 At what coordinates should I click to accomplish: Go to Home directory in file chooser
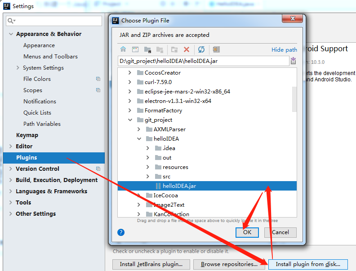tap(123, 49)
